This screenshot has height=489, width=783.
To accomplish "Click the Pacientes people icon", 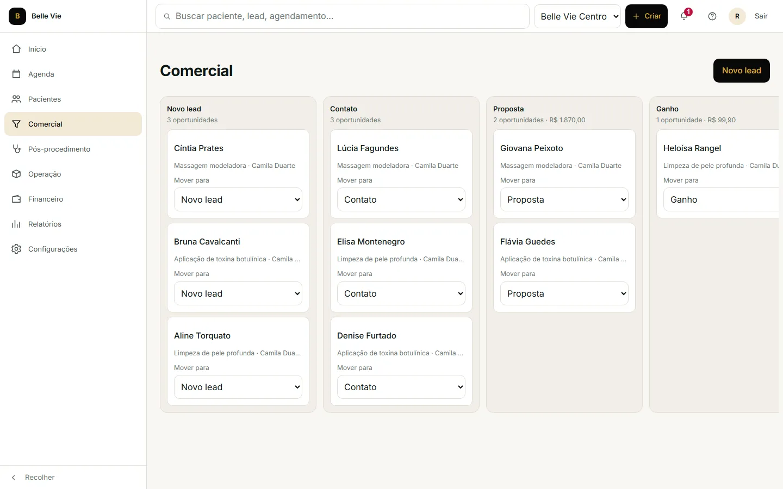I will [16, 99].
